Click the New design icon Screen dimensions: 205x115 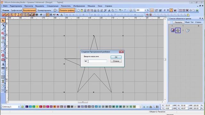[x=78, y=10]
